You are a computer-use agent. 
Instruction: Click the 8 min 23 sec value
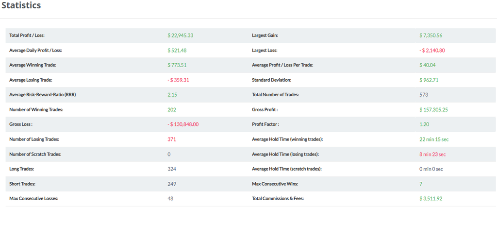tap(432, 154)
